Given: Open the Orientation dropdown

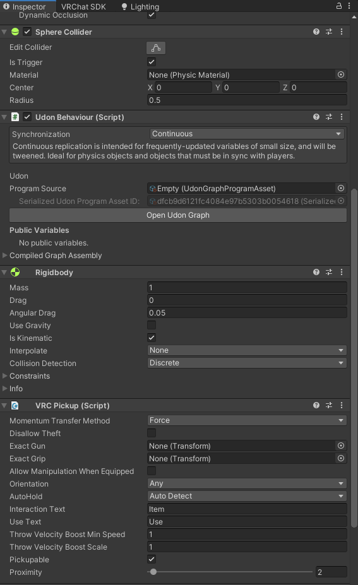Looking at the screenshot, I should click(247, 483).
